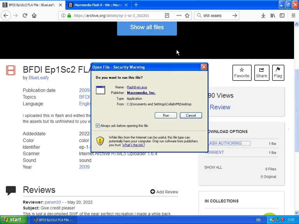Click the Reviews speech bubble icon
Screen dimensions: 299x224
[11, 190]
